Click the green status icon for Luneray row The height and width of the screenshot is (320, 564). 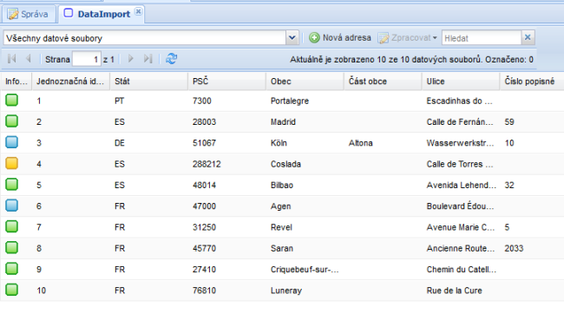pos(11,290)
